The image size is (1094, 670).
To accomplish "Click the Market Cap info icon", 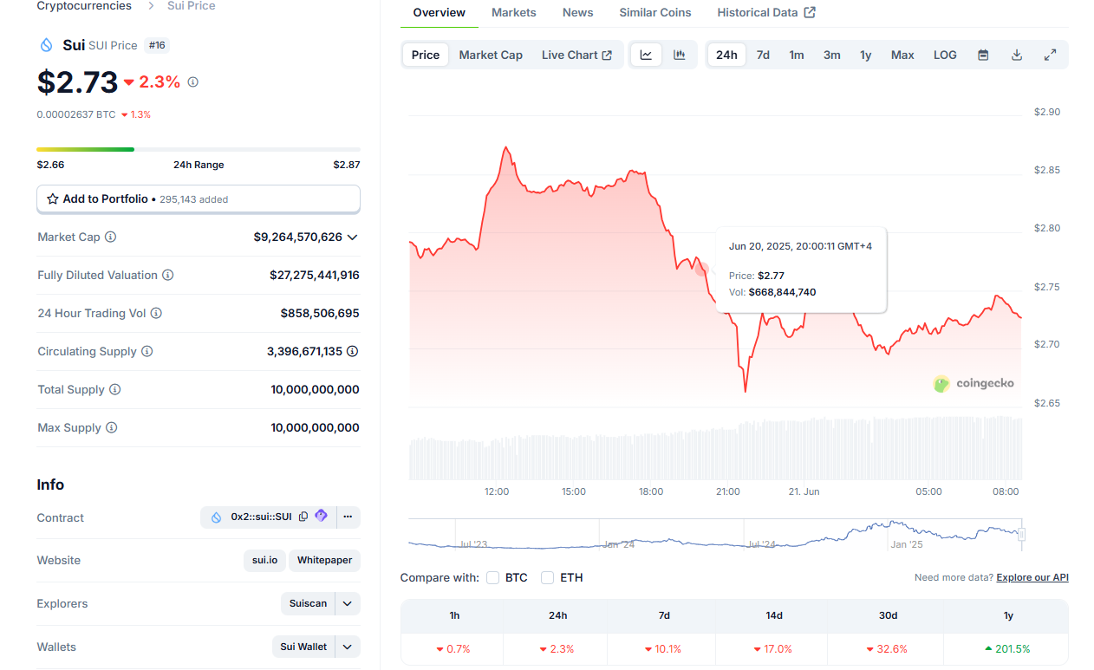I will (111, 237).
